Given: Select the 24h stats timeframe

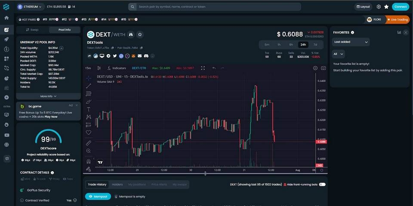Looking at the screenshot, I should [x=303, y=45].
